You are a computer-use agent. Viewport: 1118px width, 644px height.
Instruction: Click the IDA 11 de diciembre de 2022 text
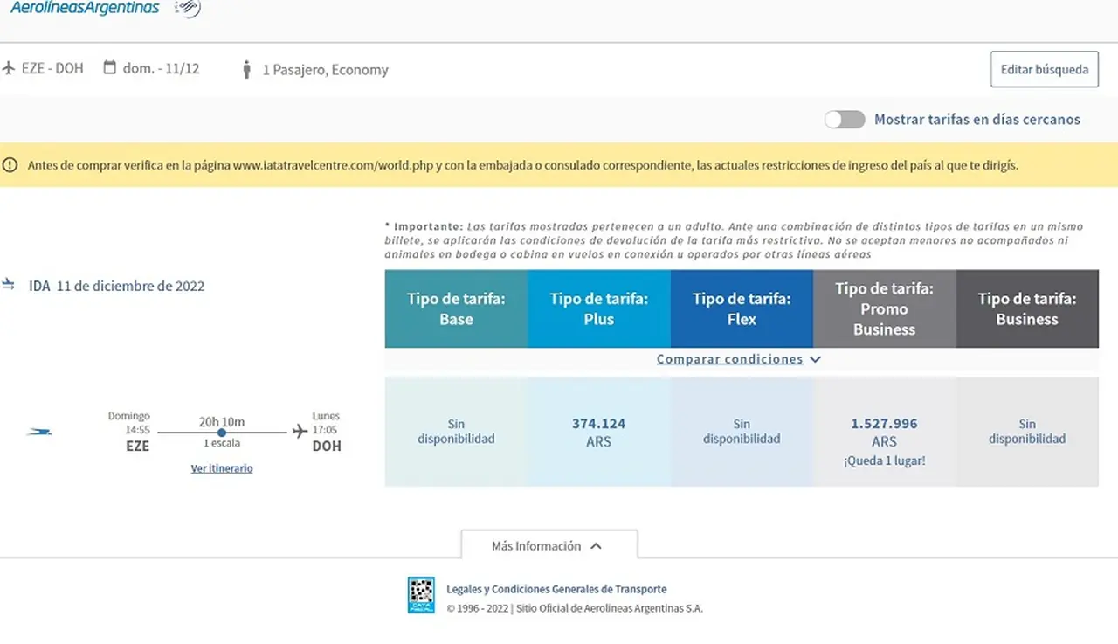[117, 286]
